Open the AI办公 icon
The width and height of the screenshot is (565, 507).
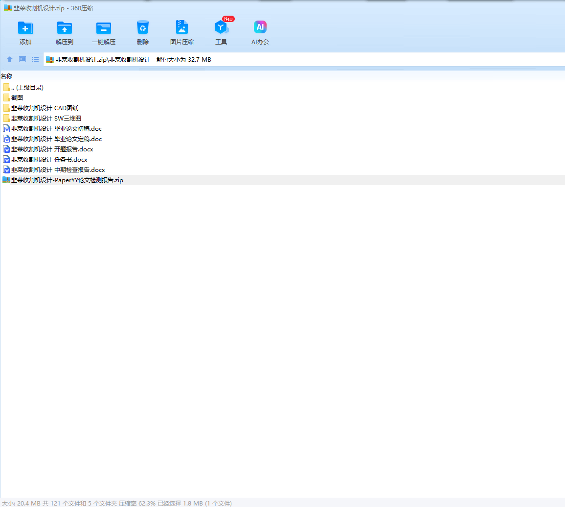pos(260,27)
